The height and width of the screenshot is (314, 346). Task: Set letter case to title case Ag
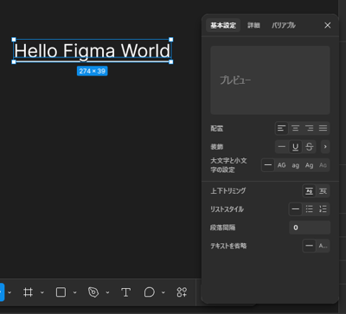309,165
